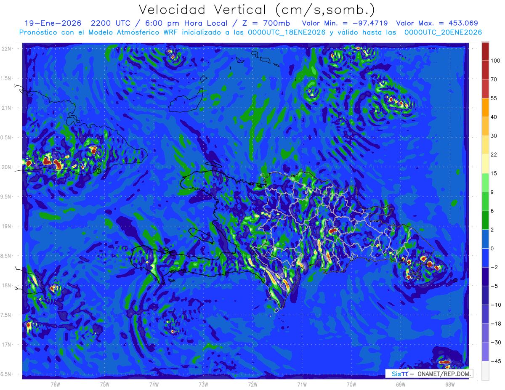Select yellow colorbar segment between 22 and 30

tap(486, 145)
